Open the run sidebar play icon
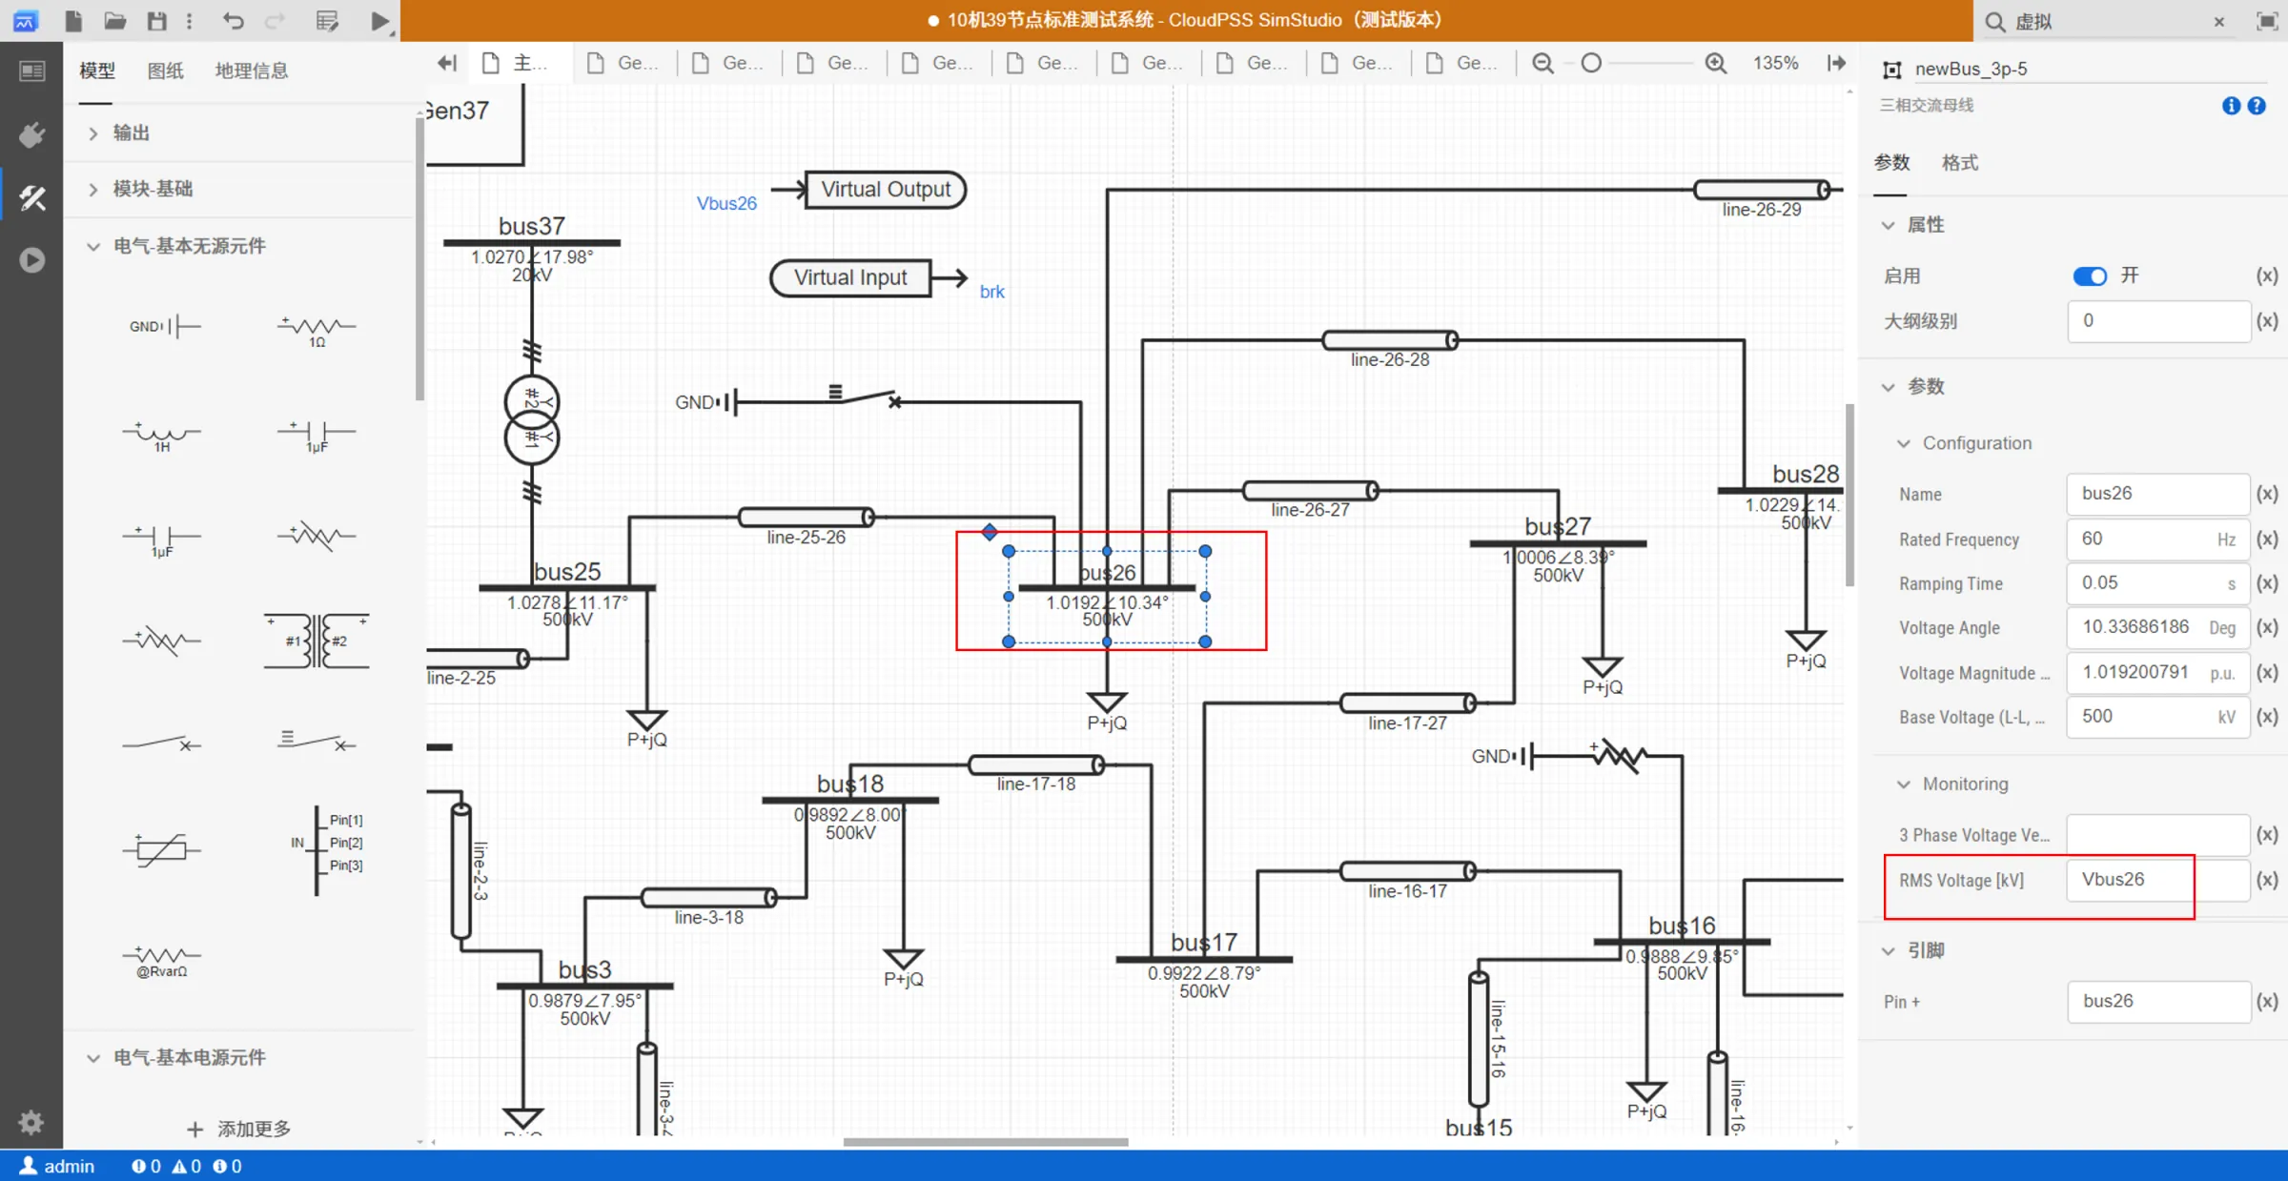Viewport: 2288px width, 1181px height. (31, 259)
